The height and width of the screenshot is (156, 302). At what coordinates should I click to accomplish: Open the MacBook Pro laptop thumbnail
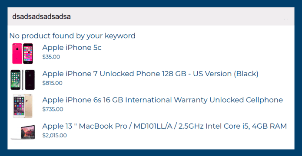pos(23,132)
